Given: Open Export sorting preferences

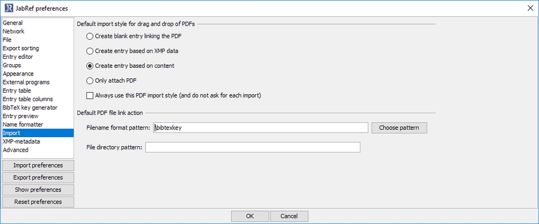Looking at the screenshot, I should 38,49.
